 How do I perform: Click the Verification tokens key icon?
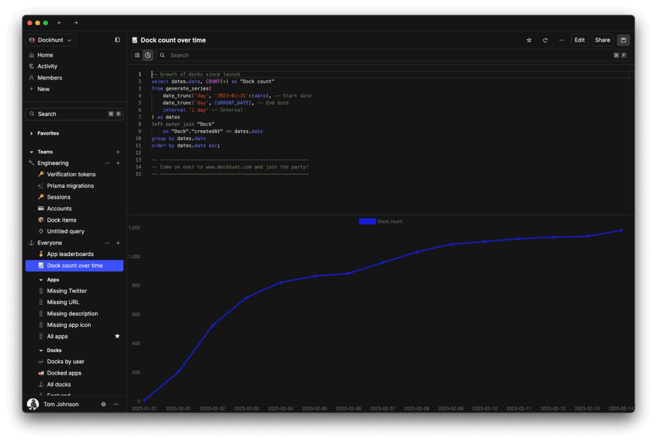tap(40, 174)
